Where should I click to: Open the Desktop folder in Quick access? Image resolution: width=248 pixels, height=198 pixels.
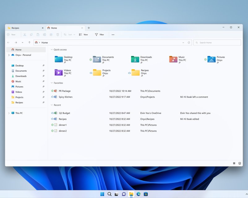[x=64, y=59]
